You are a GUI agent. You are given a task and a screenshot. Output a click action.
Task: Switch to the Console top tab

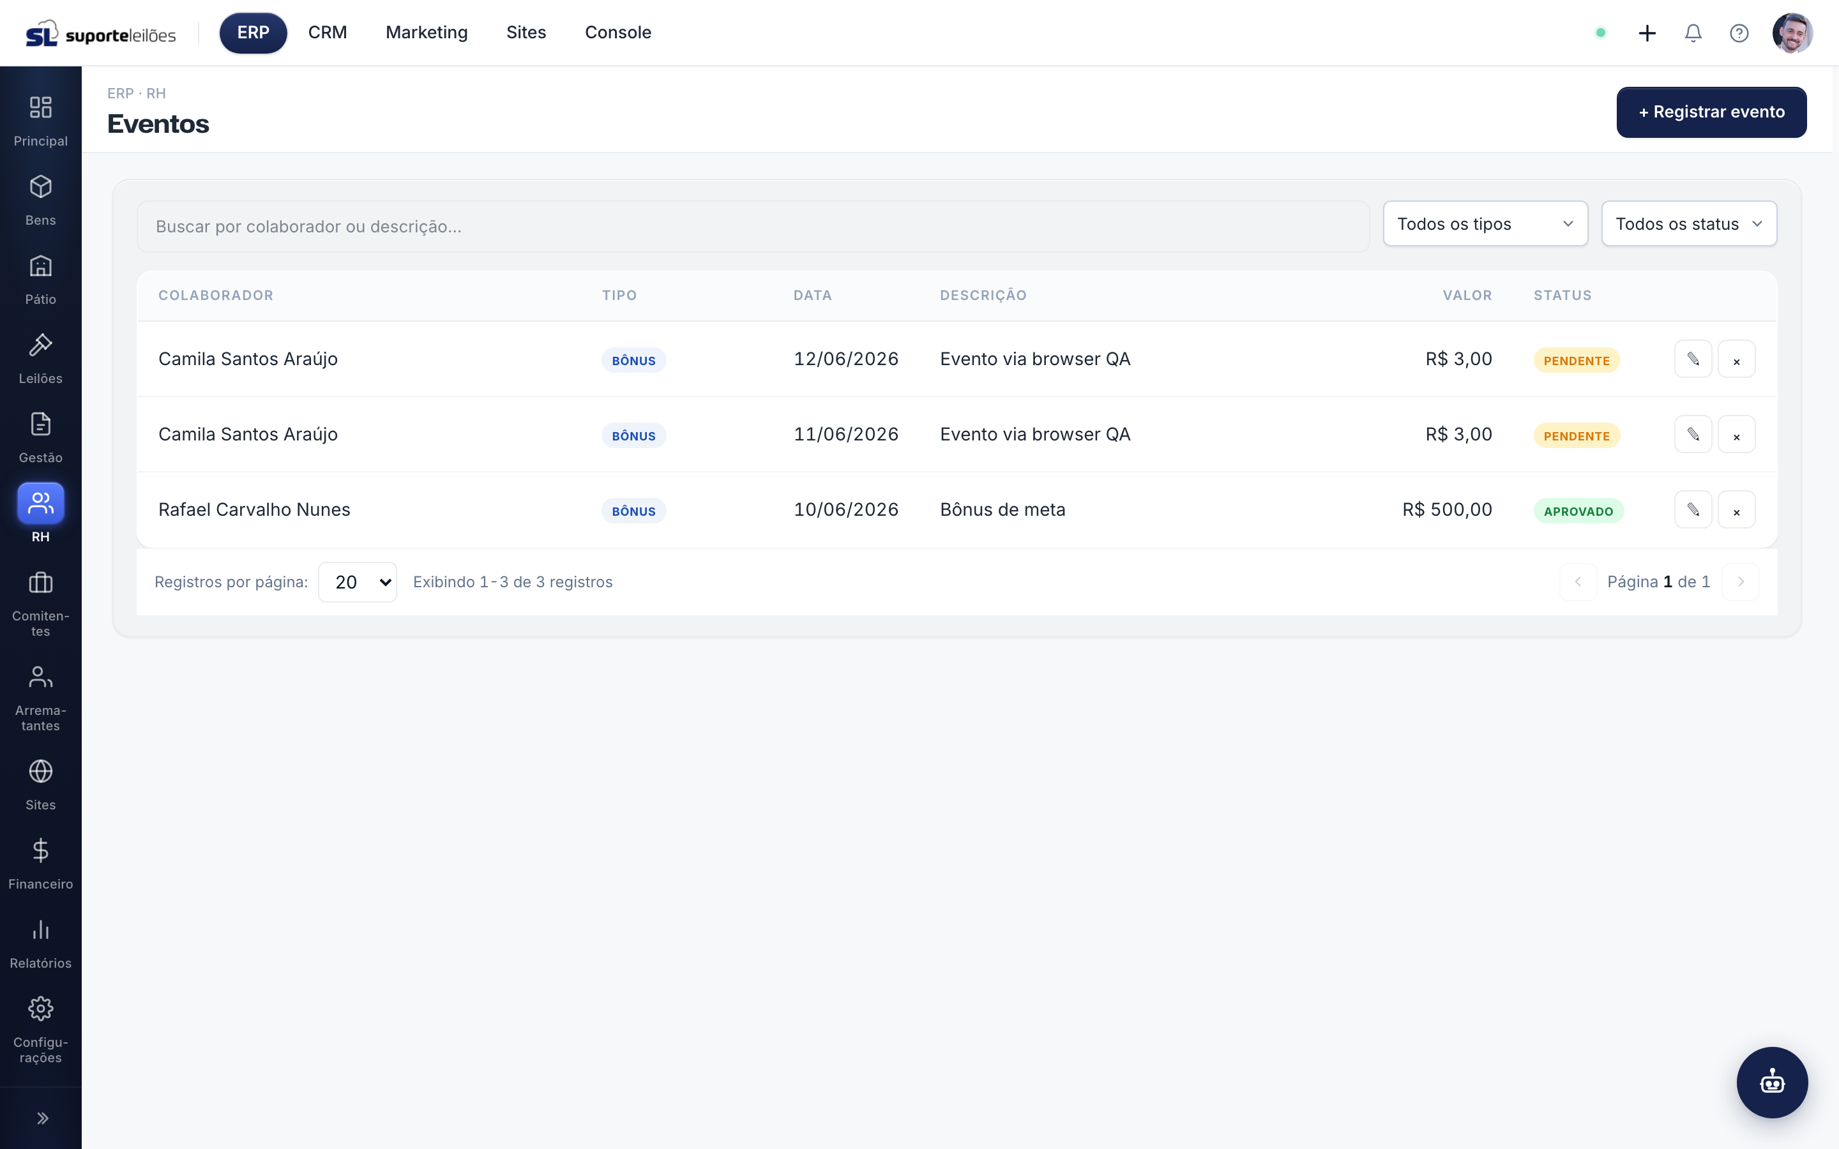click(x=618, y=33)
